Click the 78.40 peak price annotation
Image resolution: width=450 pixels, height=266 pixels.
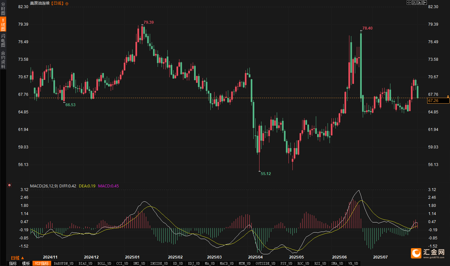click(x=367, y=28)
